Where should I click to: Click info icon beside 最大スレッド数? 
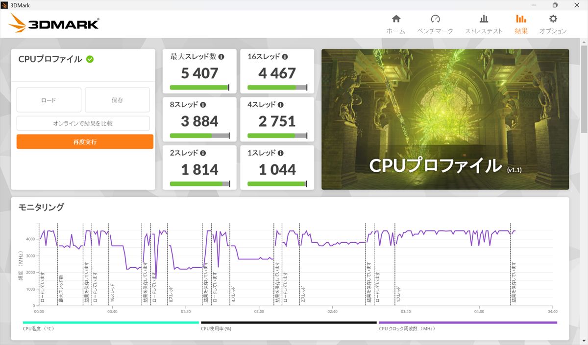click(221, 57)
